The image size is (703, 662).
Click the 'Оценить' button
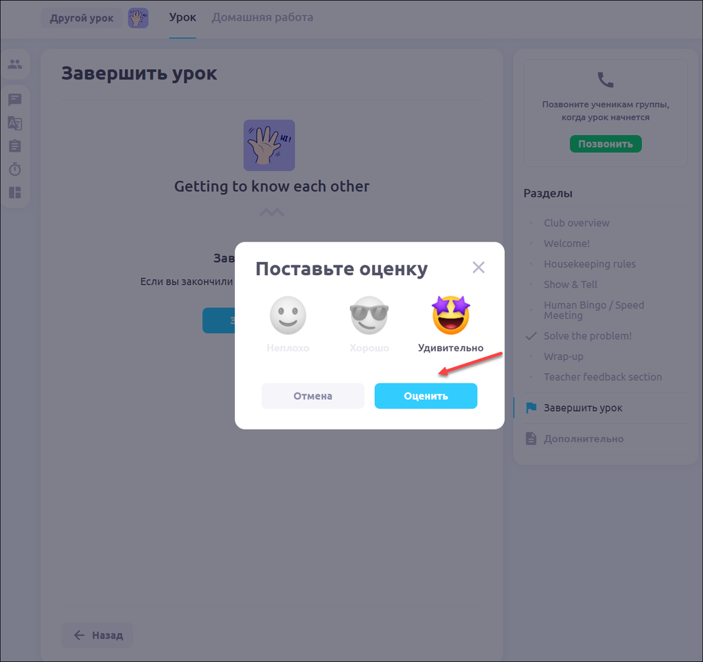pyautogui.click(x=426, y=396)
